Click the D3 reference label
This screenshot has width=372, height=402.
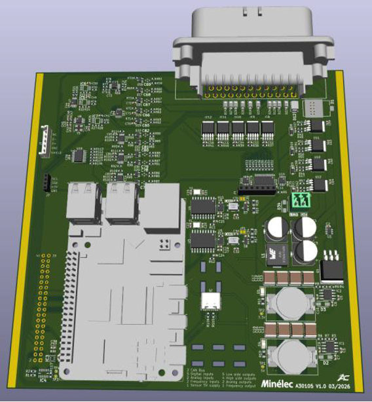point(323,310)
